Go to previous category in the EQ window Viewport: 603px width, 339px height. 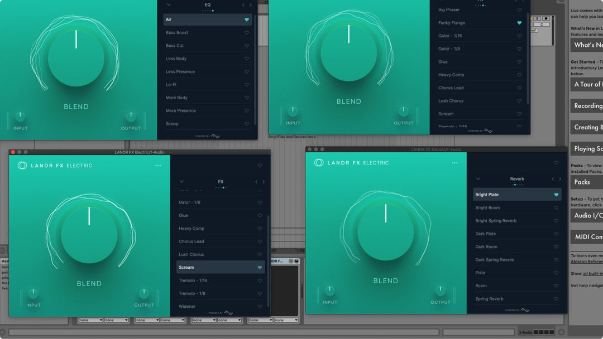point(243,5)
